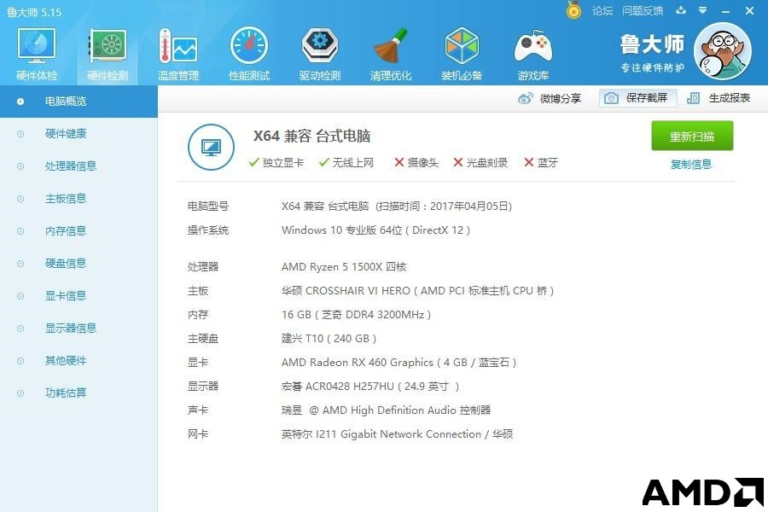The image size is (768, 512).
Task: Click the 鲁大师 mascot avatar
Action: 723,51
